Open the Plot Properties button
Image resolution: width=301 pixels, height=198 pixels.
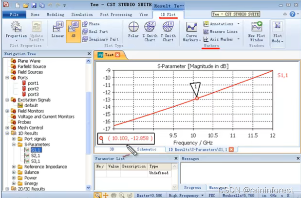coord(16,32)
